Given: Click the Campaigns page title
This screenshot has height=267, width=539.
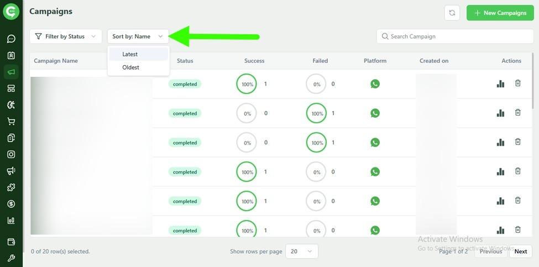Looking at the screenshot, I should coord(51,12).
